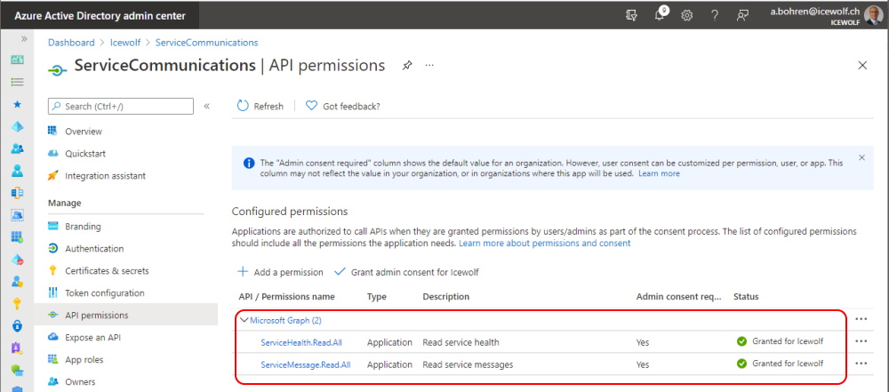This screenshot has width=889, height=392.
Task: Sort by API / Permissions name column header
Action: click(287, 297)
